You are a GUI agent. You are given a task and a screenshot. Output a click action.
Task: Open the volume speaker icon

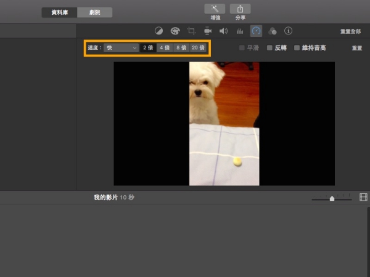click(x=223, y=31)
